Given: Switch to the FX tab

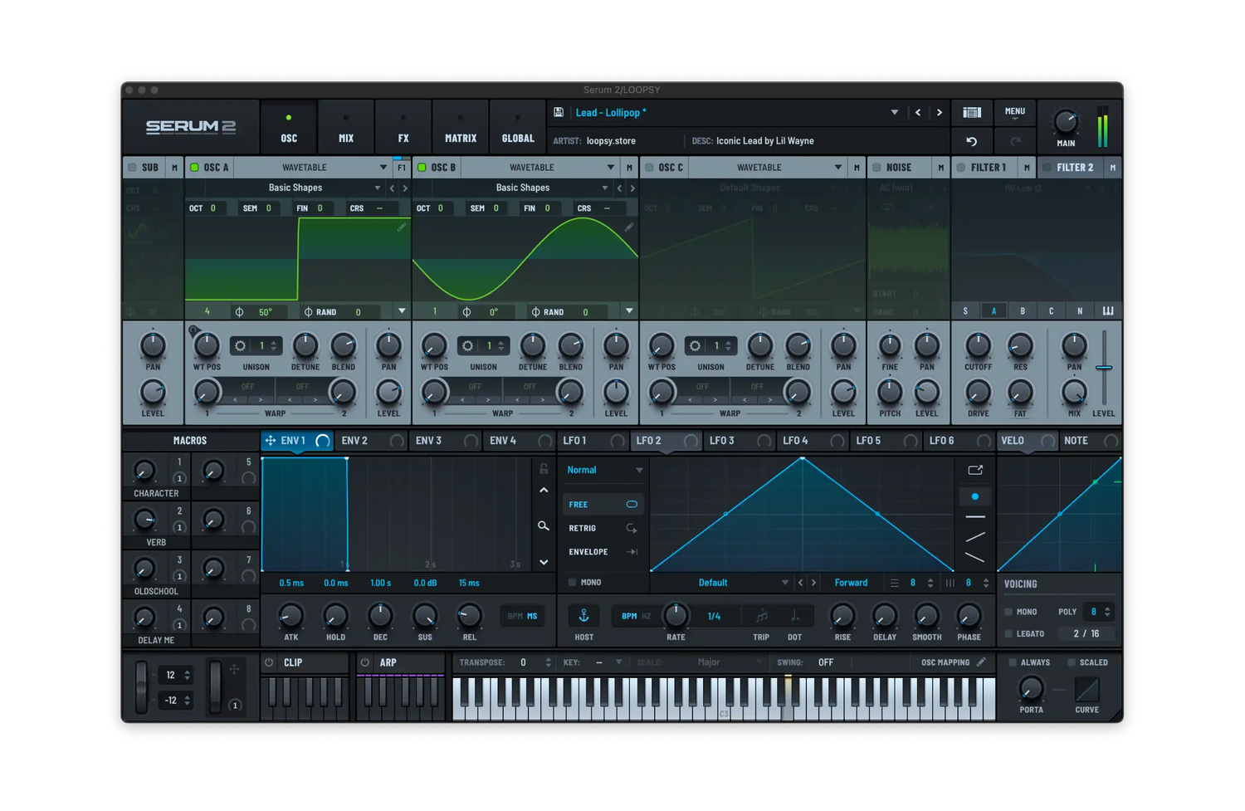Looking at the screenshot, I should pos(403,128).
